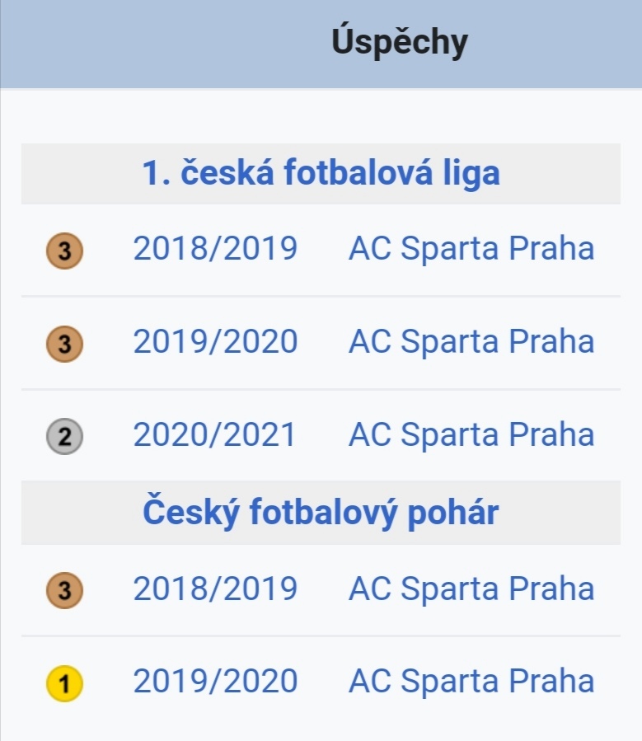Click the bronze medal for league 2018/2019
This screenshot has height=741, width=642.
(65, 251)
